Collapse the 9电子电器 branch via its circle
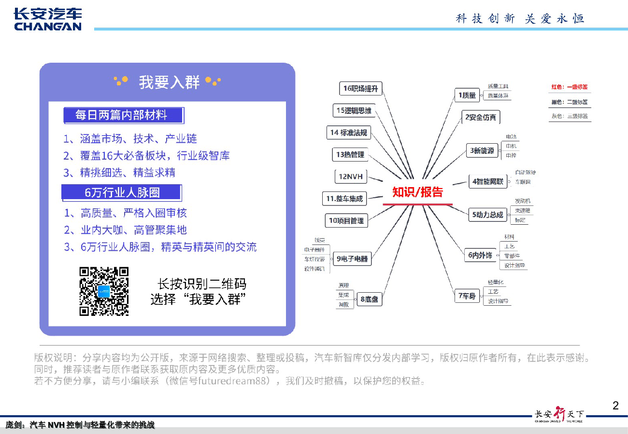 point(331,259)
